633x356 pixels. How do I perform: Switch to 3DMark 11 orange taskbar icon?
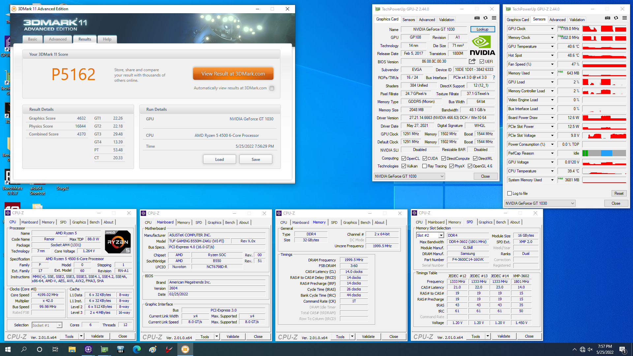tap(185, 349)
